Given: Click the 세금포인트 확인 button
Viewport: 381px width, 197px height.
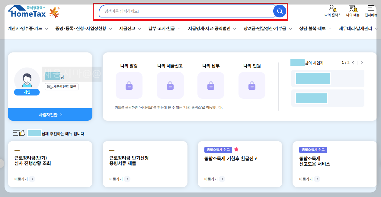Looking at the screenshot, I should pos(62,87).
